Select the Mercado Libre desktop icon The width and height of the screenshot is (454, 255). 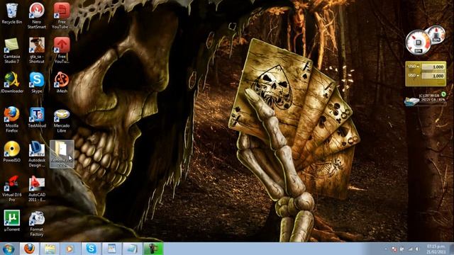(x=62, y=121)
